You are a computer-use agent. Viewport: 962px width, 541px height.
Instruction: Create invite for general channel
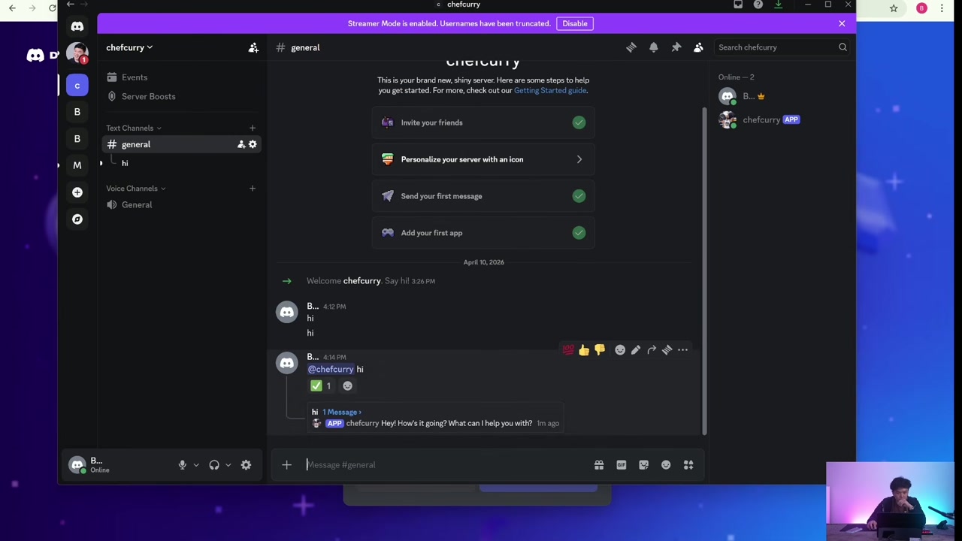pos(241,144)
